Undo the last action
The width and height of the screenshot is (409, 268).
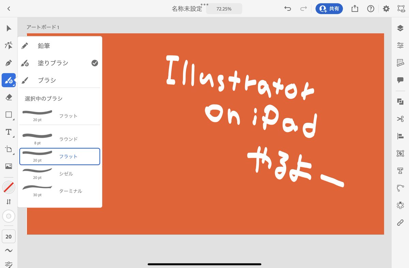coord(288,9)
